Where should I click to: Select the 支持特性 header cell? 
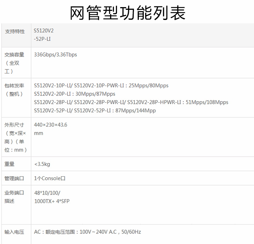(x=15, y=31)
